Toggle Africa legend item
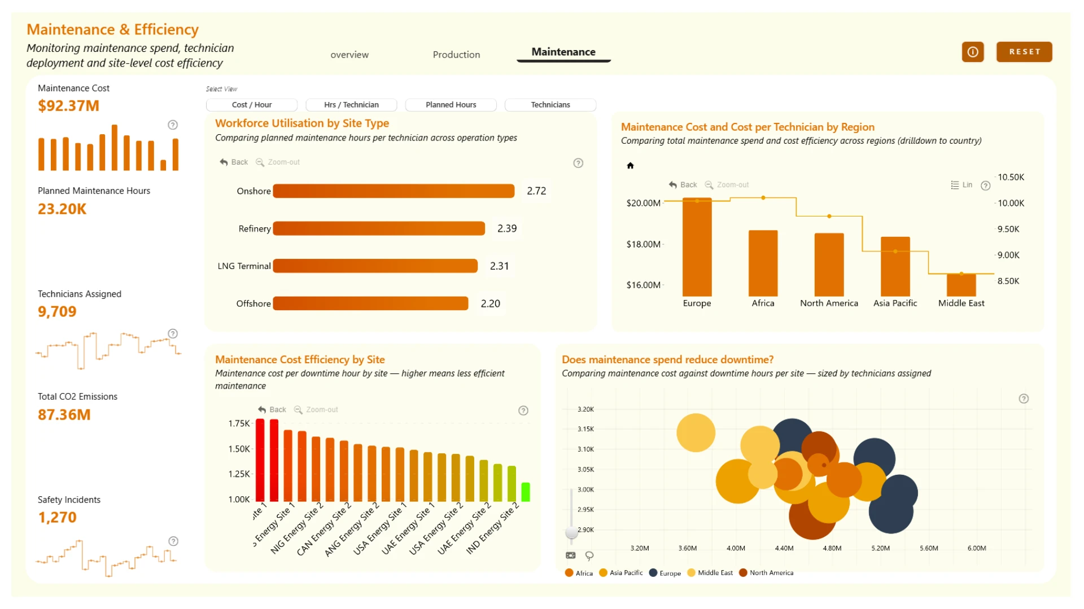 (579, 573)
